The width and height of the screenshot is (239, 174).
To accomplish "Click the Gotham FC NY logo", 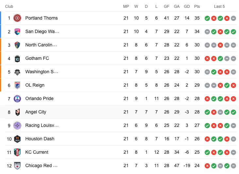I will [x=17, y=59].
